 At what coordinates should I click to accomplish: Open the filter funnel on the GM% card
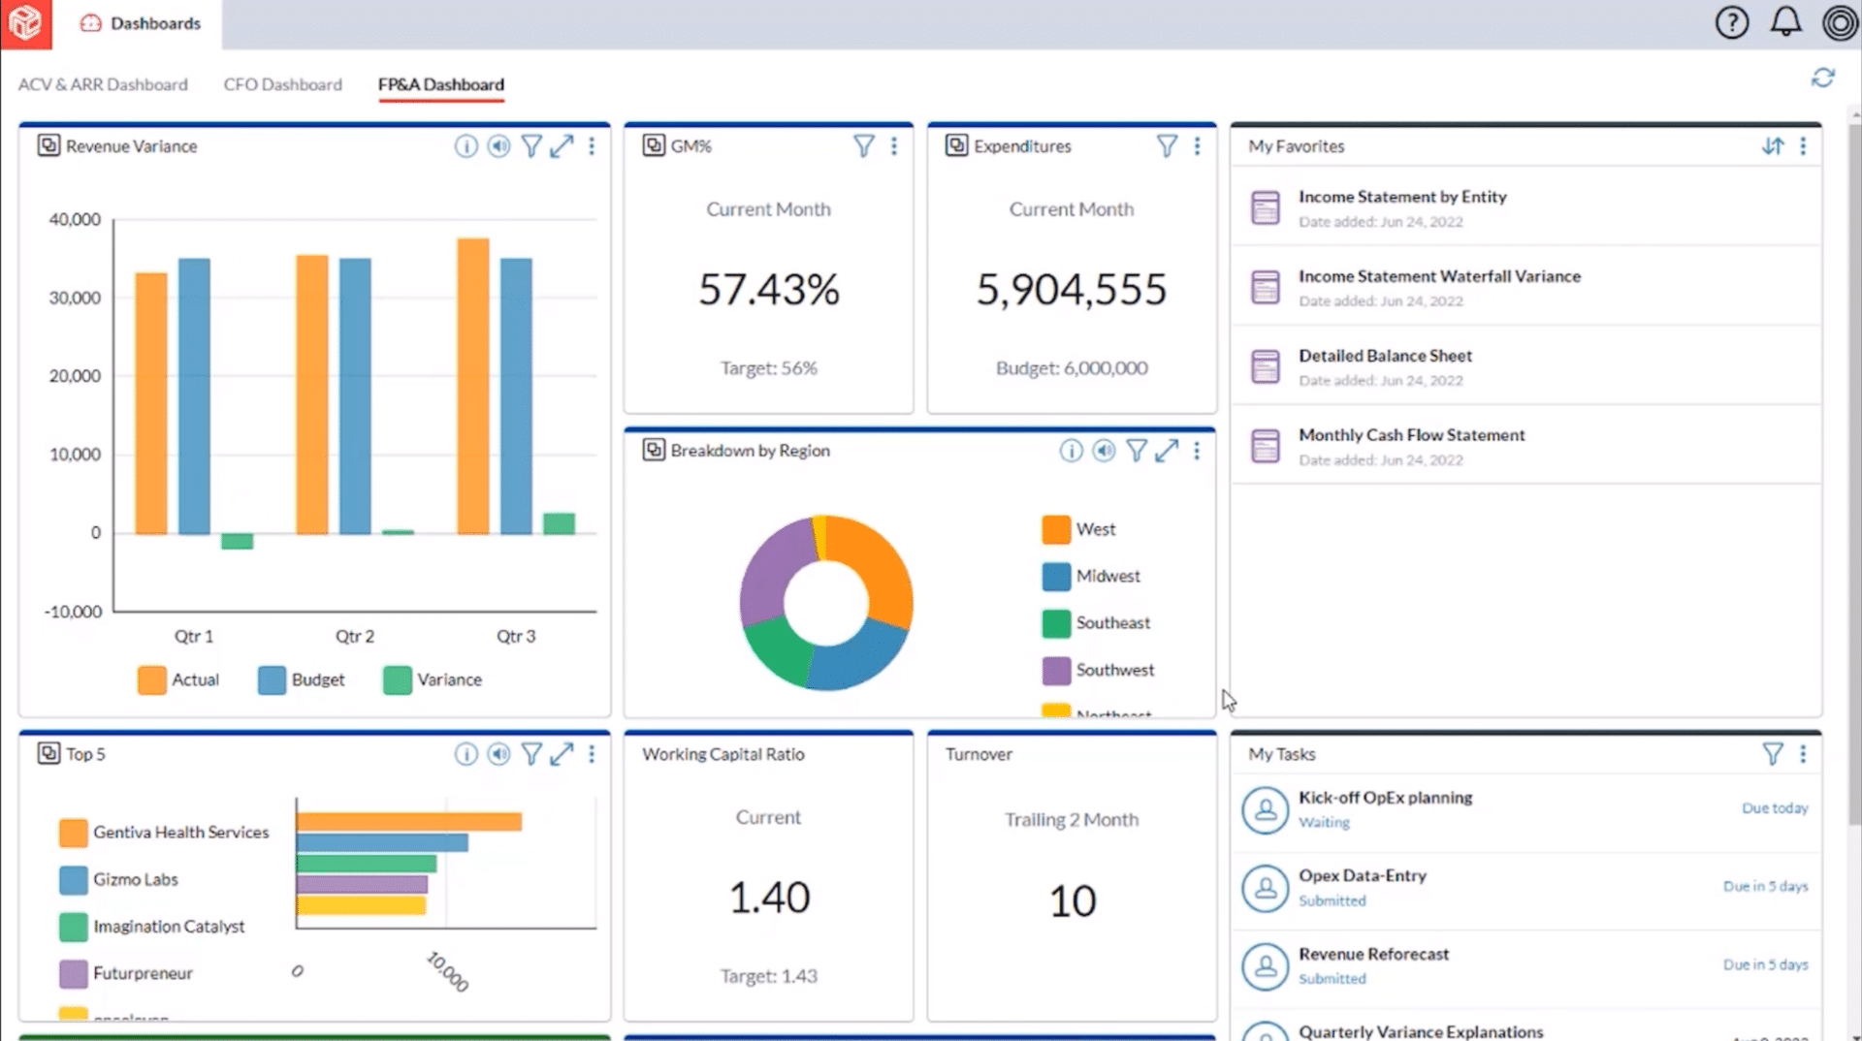pyautogui.click(x=863, y=145)
